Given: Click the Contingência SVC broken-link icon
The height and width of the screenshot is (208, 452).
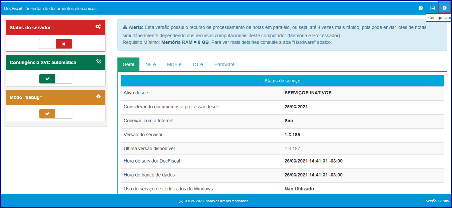Looking at the screenshot, I should click(98, 61).
